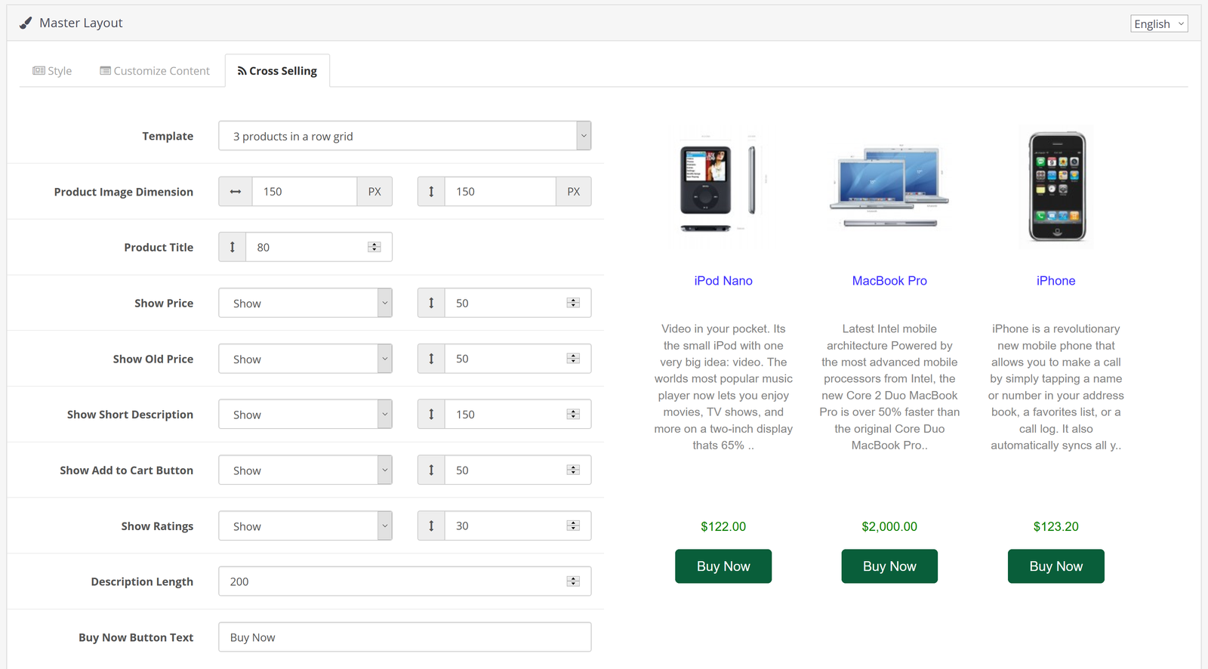The height and width of the screenshot is (669, 1208).
Task: Click the Description Length input field
Action: pos(405,581)
